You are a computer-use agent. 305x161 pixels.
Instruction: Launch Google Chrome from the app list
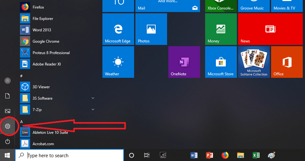[57, 41]
